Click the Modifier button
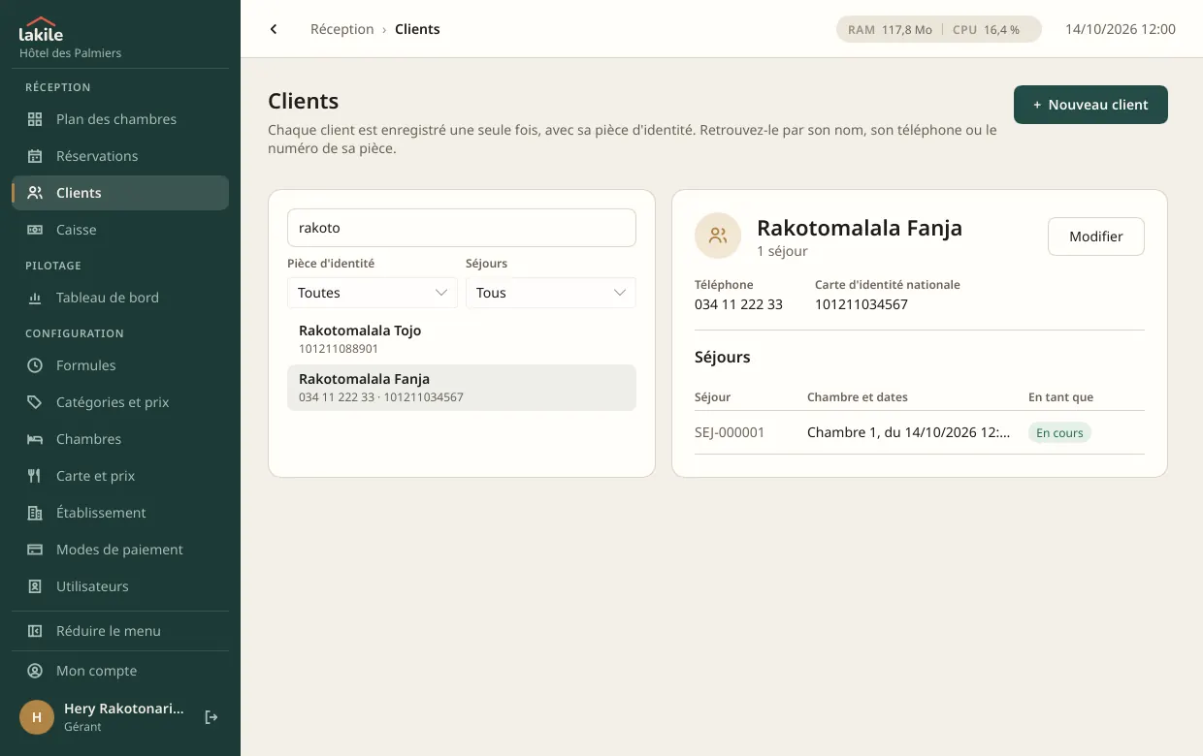The image size is (1203, 756). (1096, 236)
